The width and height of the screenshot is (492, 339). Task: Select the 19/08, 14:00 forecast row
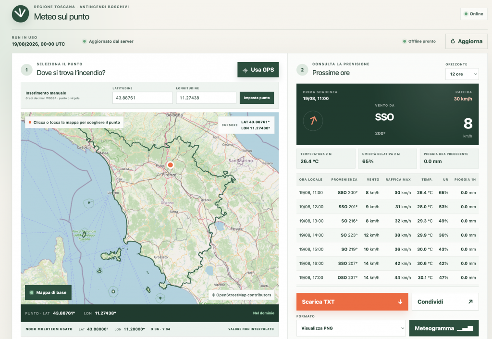point(388,235)
